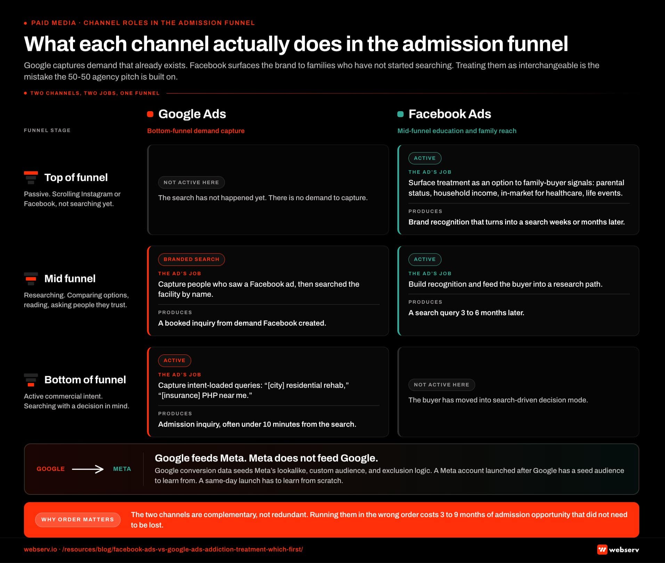Screen dimensions: 665x563
Task: Click the META label in the flow box
Action: coord(122,469)
